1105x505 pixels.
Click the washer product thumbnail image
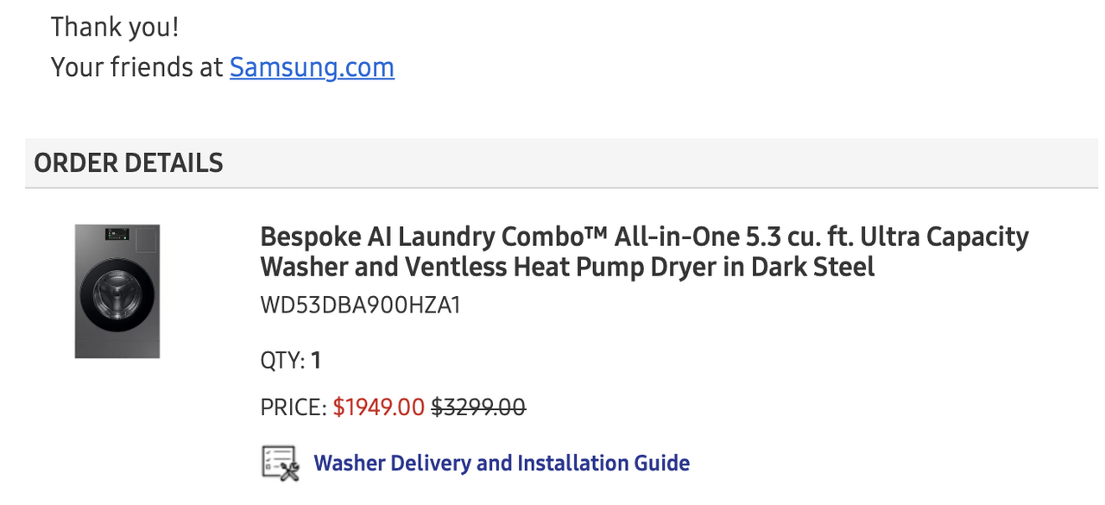click(117, 291)
